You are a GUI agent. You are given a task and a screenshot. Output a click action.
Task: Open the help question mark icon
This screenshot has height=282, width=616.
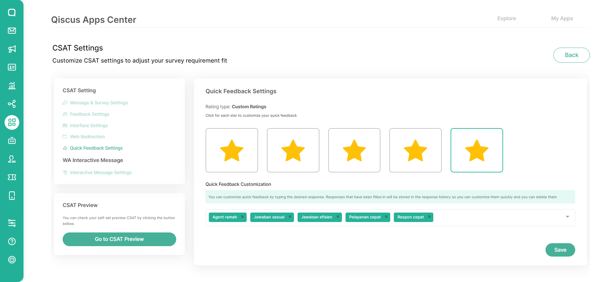tap(12, 242)
